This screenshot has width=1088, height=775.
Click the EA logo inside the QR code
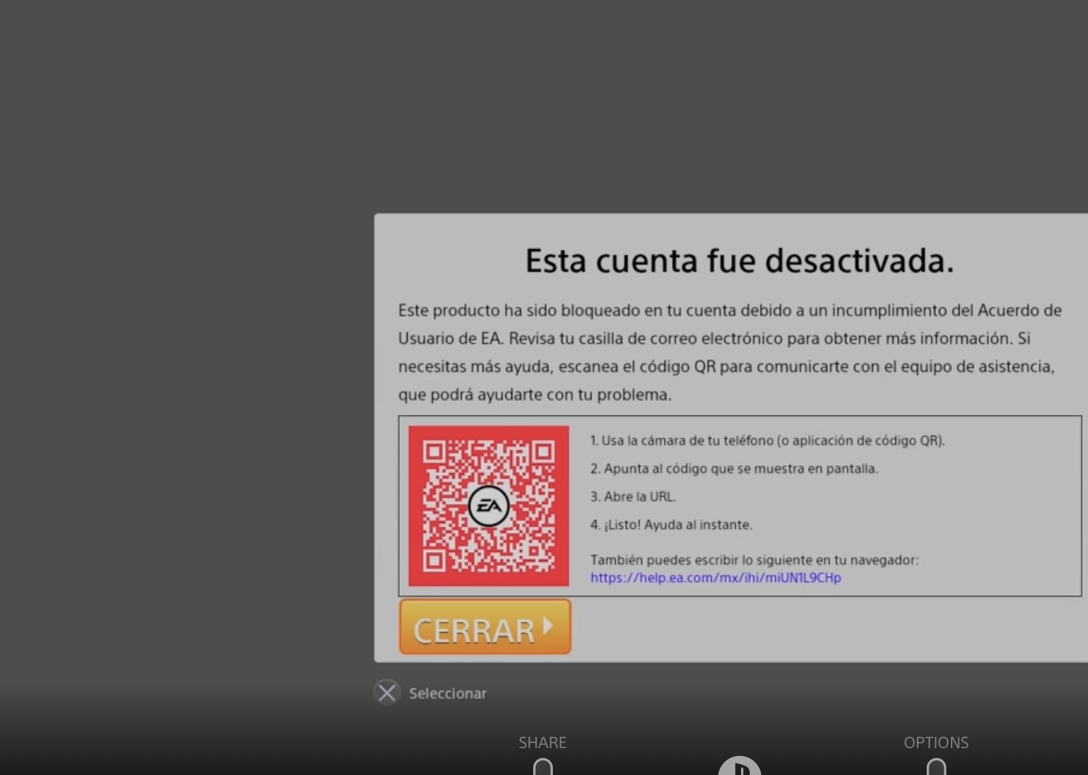pos(489,506)
